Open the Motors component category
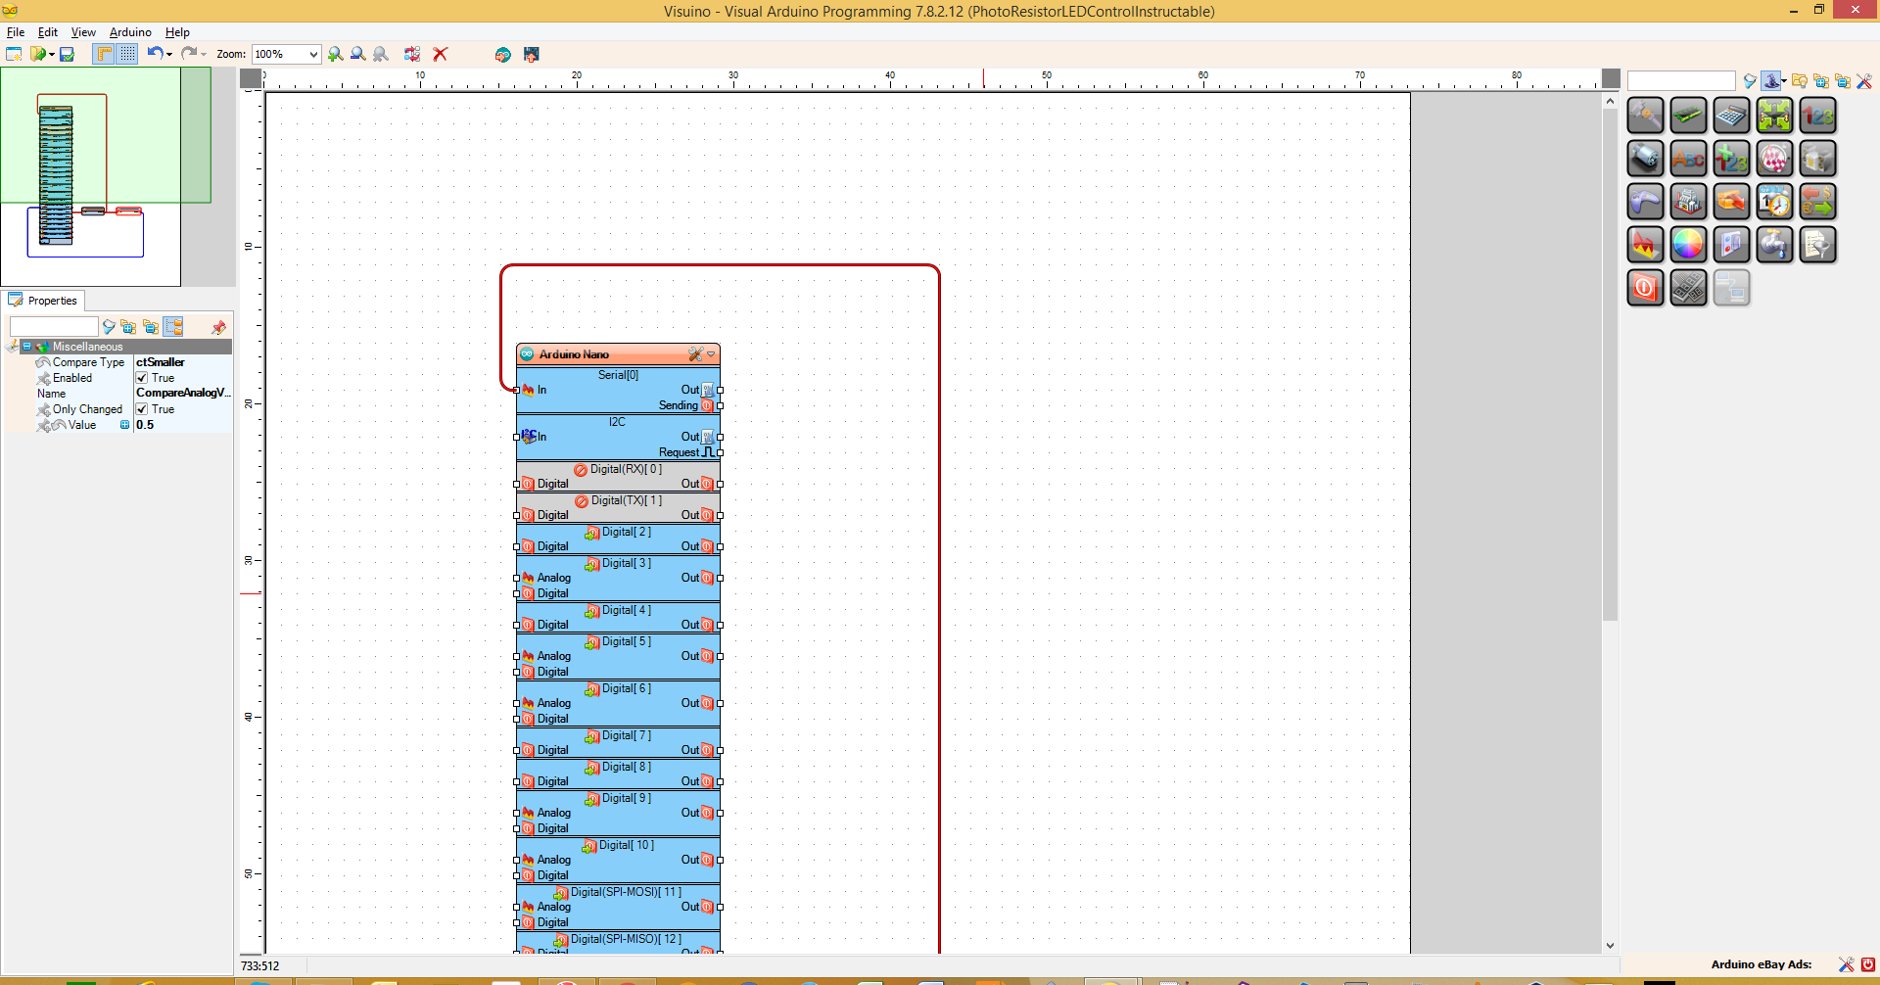Viewport: 1880px width, 985px height. click(x=1645, y=159)
